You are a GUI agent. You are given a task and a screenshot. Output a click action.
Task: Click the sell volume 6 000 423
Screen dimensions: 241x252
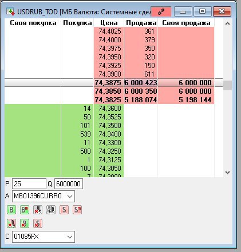click(141, 83)
